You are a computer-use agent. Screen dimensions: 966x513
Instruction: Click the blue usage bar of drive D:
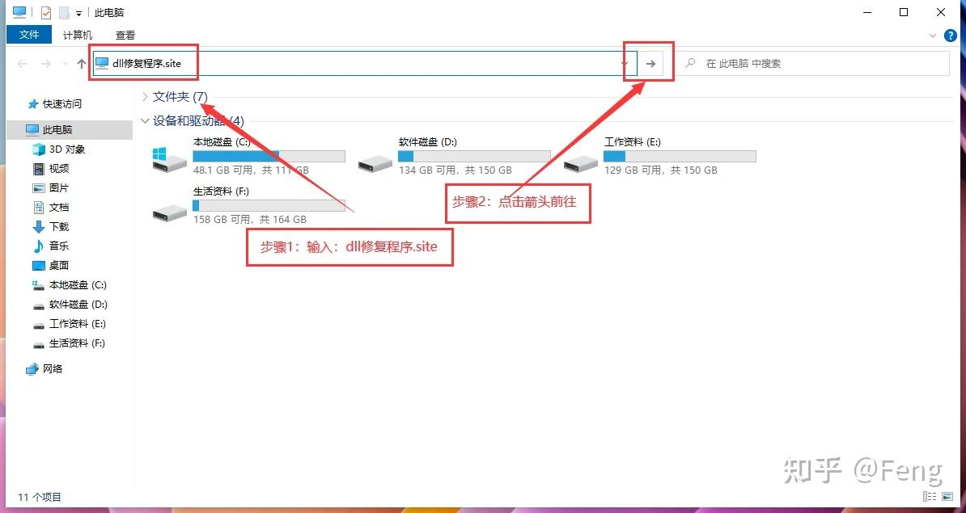[x=405, y=155]
